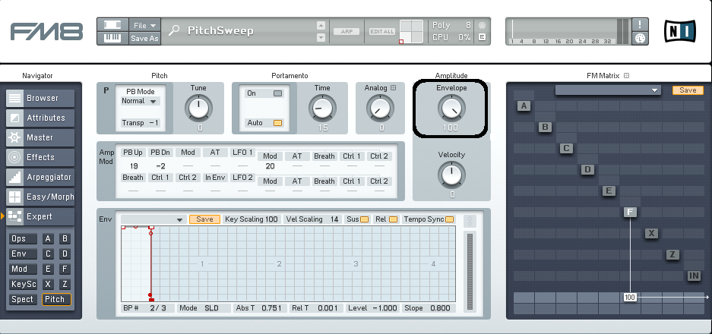
Task: Click the preset search magnifier icon
Action: pos(174,30)
